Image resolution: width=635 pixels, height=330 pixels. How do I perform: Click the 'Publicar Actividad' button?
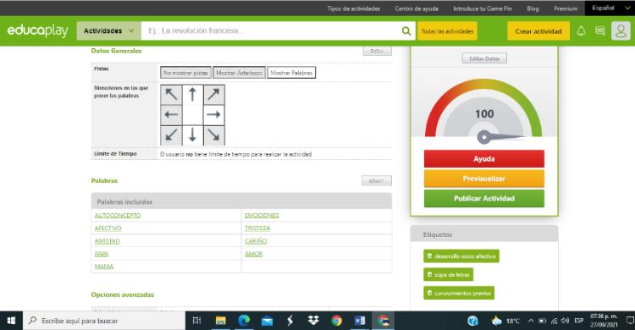click(x=484, y=198)
